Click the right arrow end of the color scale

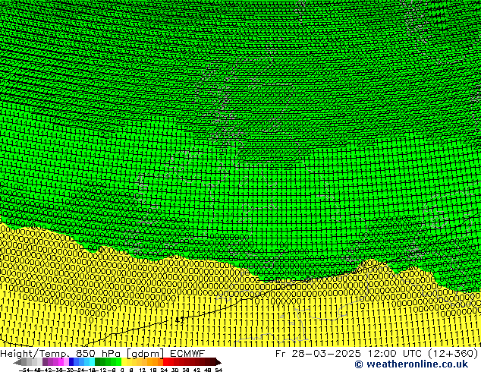pos(218,362)
